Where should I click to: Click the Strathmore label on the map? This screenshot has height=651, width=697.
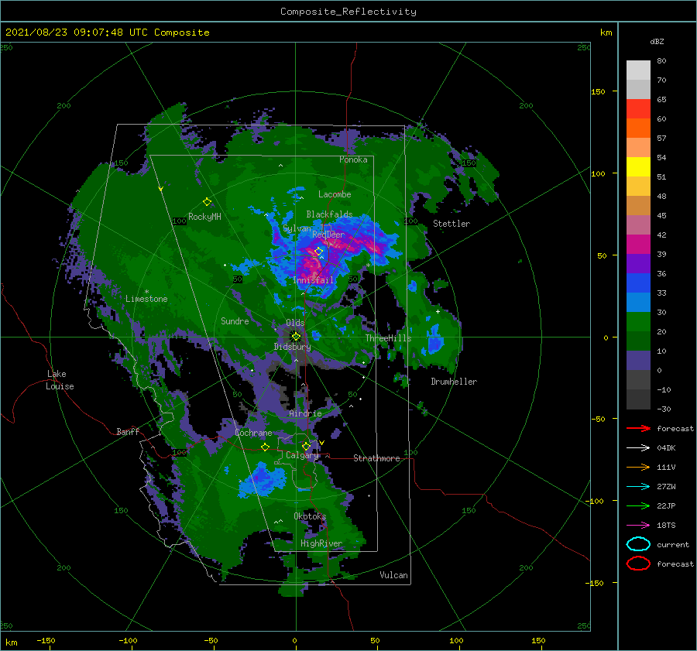tap(376, 458)
